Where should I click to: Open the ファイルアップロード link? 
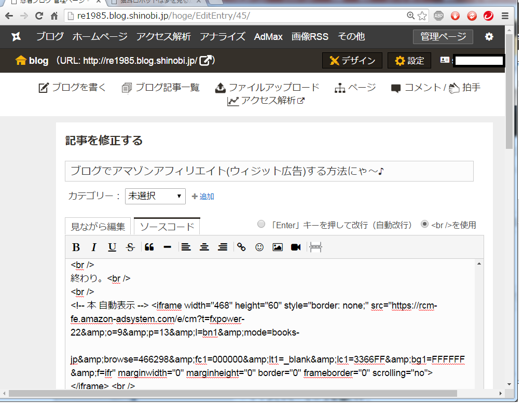[x=267, y=88]
